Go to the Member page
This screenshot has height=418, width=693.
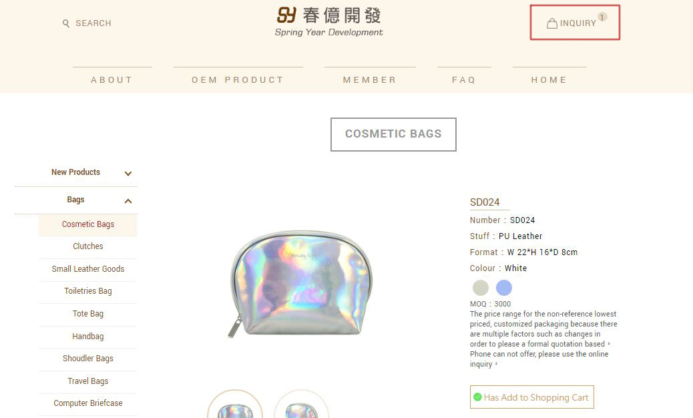(x=370, y=79)
